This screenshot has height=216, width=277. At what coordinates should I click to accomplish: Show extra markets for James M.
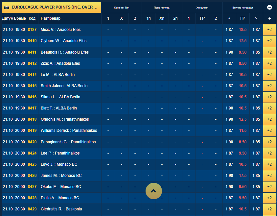pyautogui.click(x=269, y=176)
